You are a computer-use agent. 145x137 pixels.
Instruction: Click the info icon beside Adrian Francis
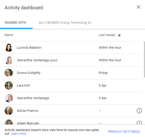click(x=139, y=111)
